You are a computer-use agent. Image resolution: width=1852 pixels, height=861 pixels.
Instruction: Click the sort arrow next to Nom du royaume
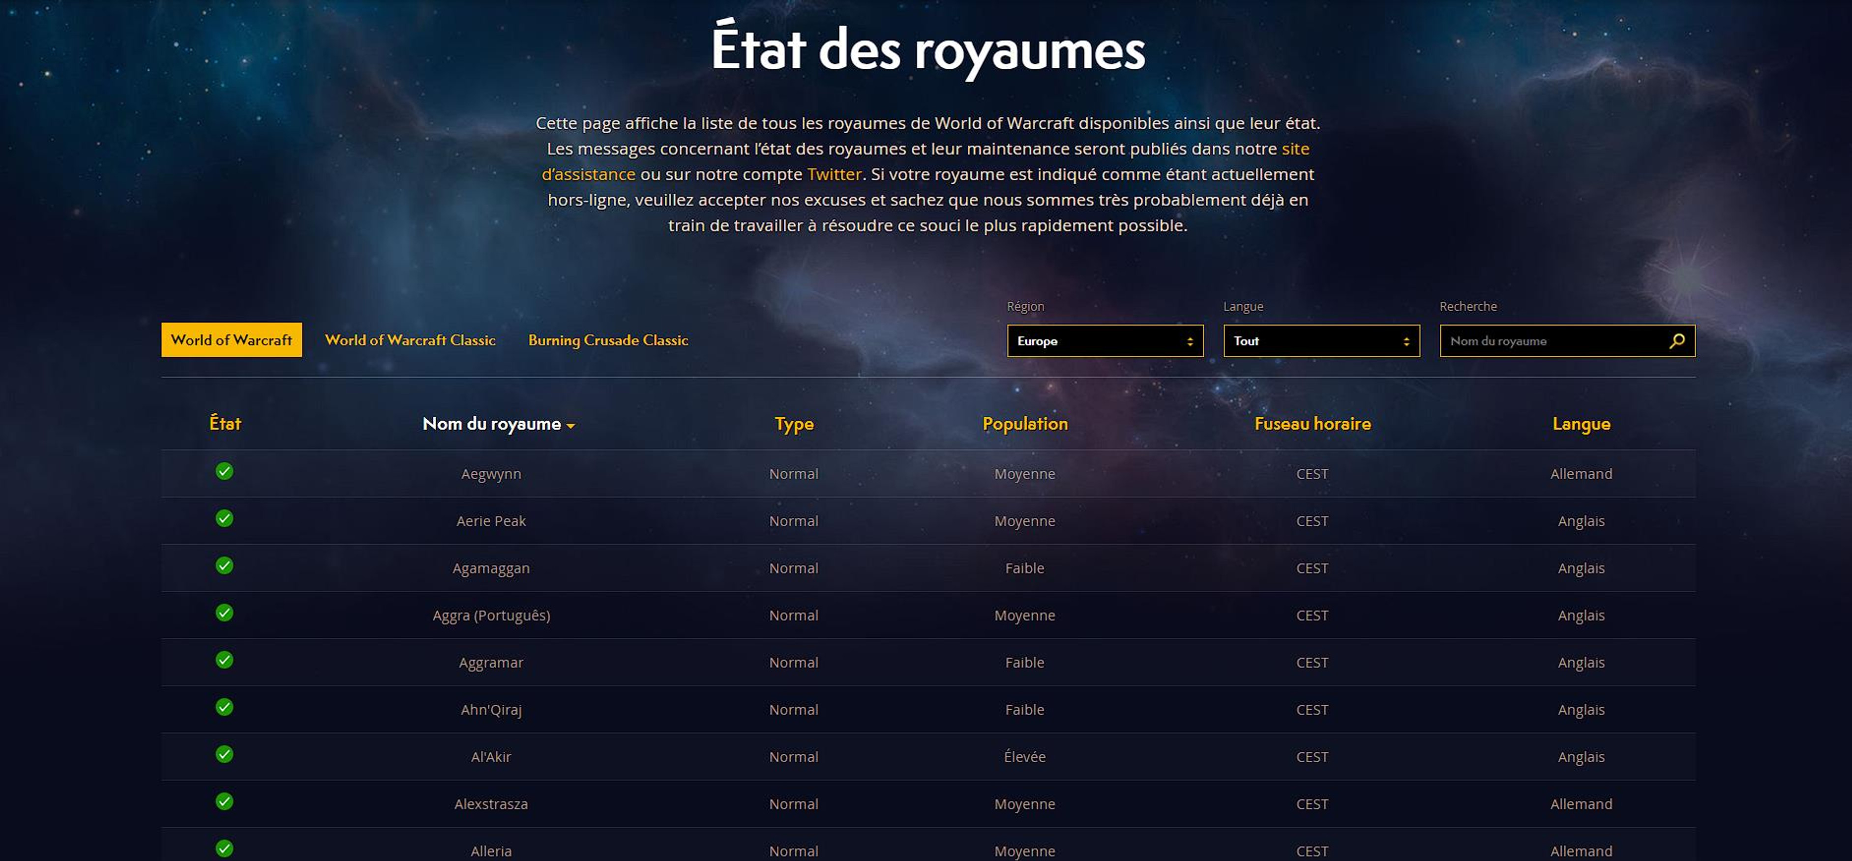pyautogui.click(x=571, y=426)
